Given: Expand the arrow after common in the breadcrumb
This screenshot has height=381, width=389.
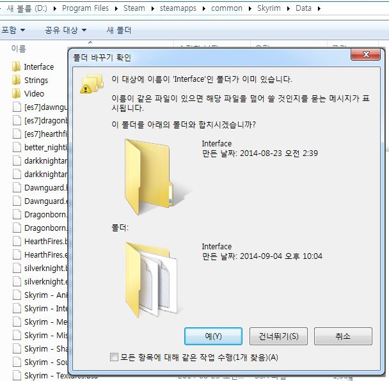Looking at the screenshot, I should coord(250,9).
